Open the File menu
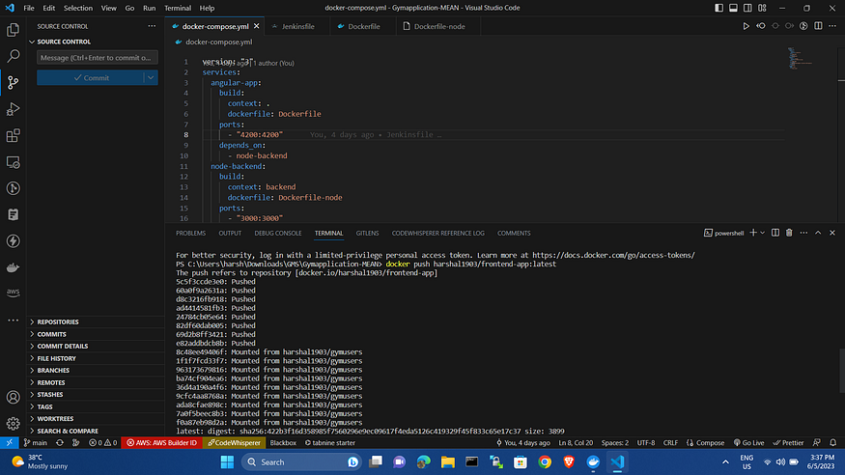Image resolution: width=845 pixels, height=475 pixels. [x=29, y=8]
